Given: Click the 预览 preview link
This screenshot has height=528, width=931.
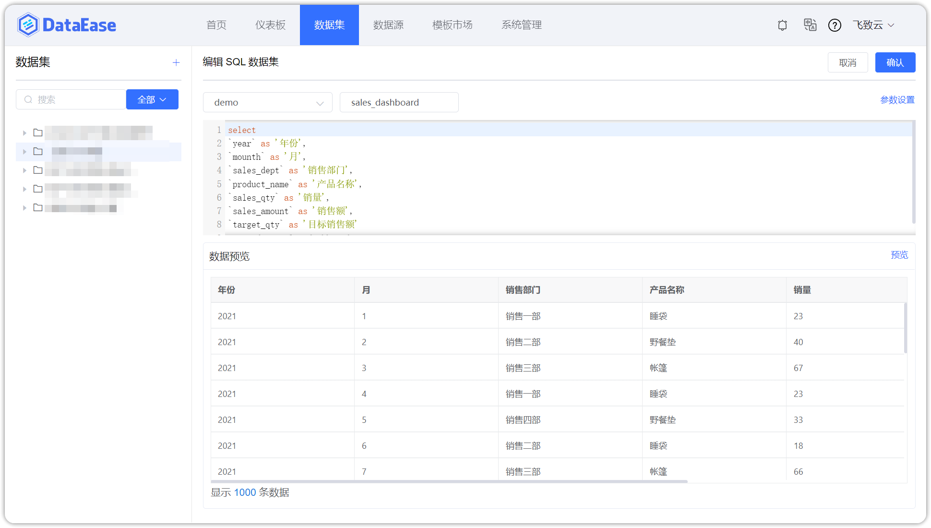Looking at the screenshot, I should coord(899,255).
